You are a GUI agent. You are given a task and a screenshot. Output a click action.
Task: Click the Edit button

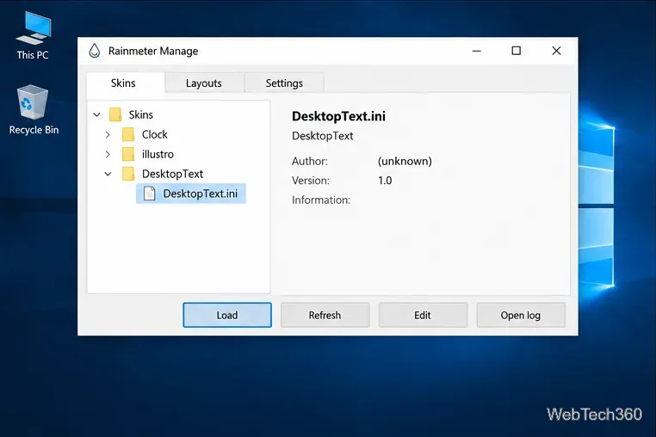pyautogui.click(x=423, y=315)
